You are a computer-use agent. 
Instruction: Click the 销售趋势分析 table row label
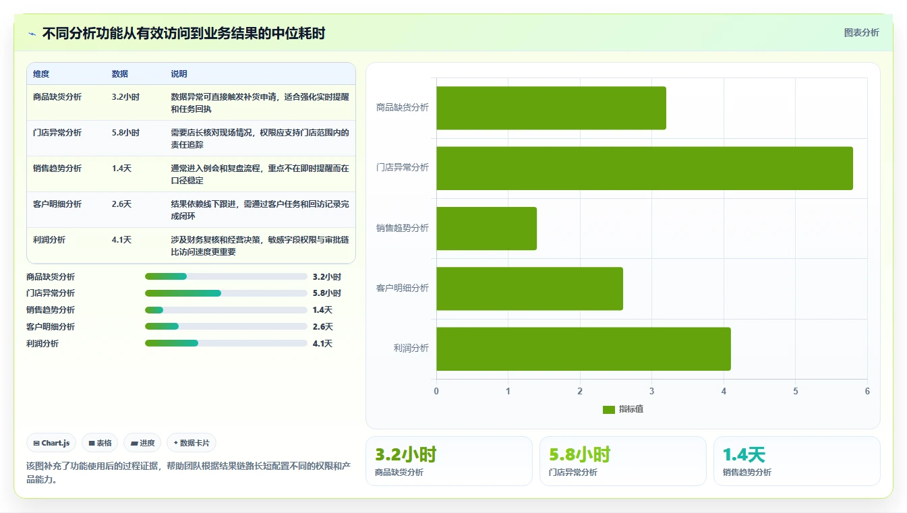point(57,169)
